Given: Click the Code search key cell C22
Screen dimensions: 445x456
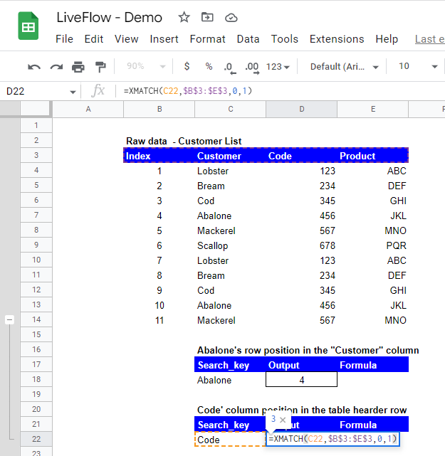Looking at the screenshot, I should pos(230,439).
